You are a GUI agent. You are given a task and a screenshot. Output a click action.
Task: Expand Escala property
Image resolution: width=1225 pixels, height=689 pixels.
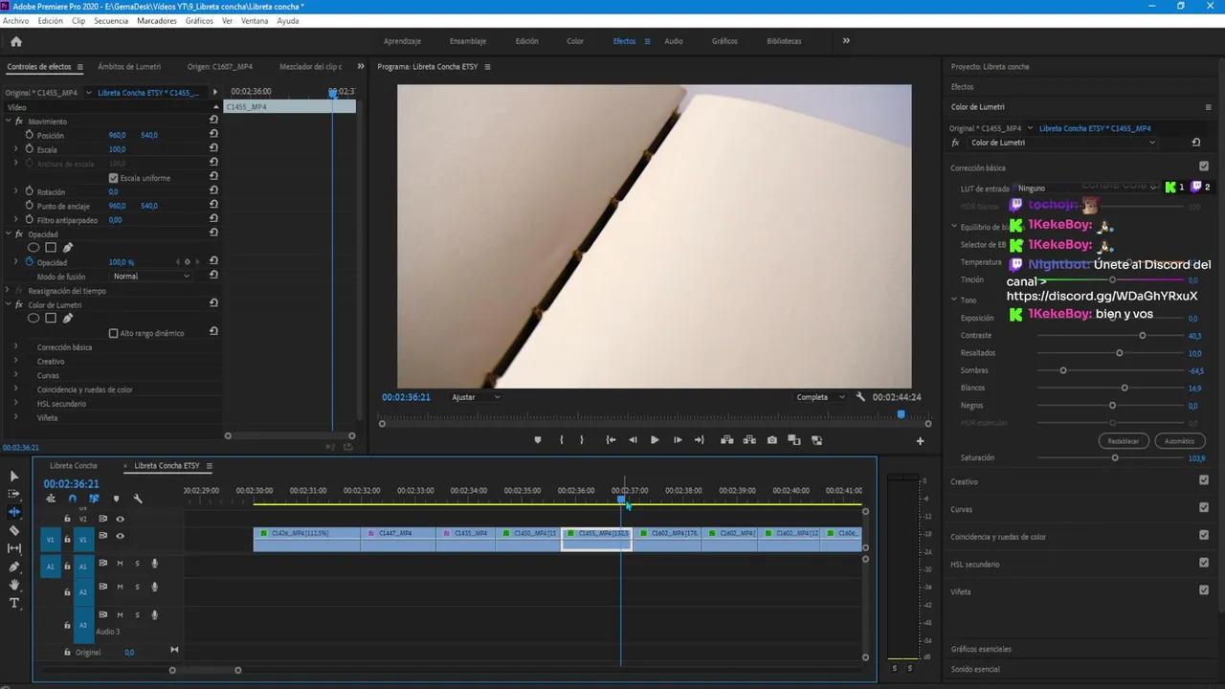(16, 149)
